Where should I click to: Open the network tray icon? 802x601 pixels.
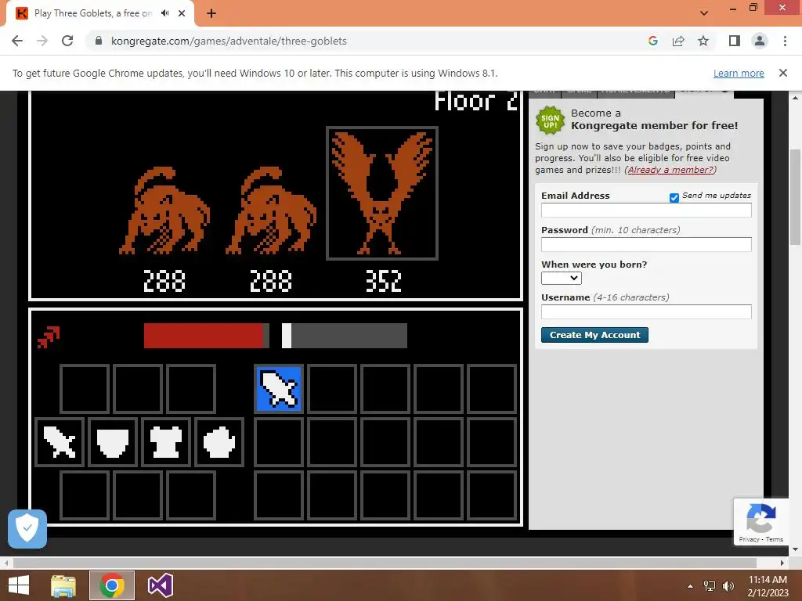point(710,585)
